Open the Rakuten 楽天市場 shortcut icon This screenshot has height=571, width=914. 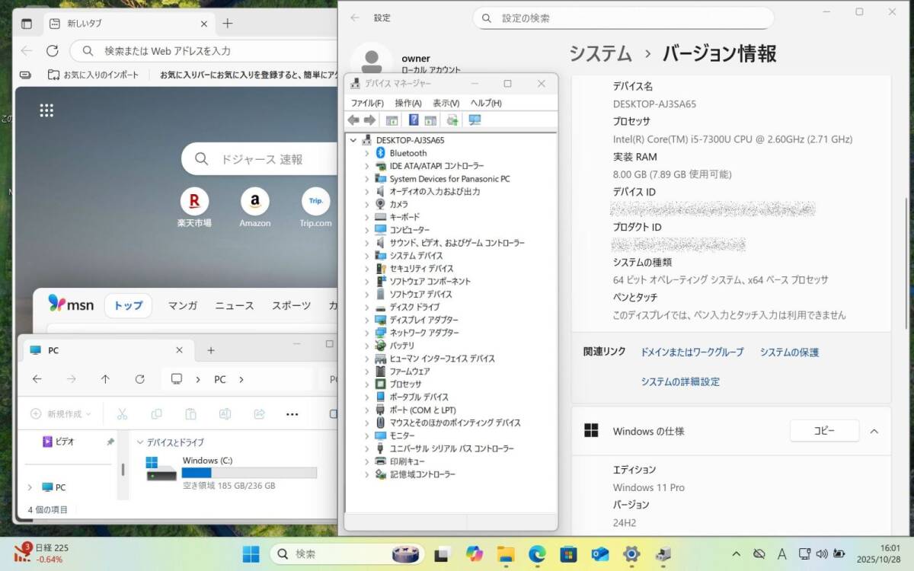pos(194,202)
